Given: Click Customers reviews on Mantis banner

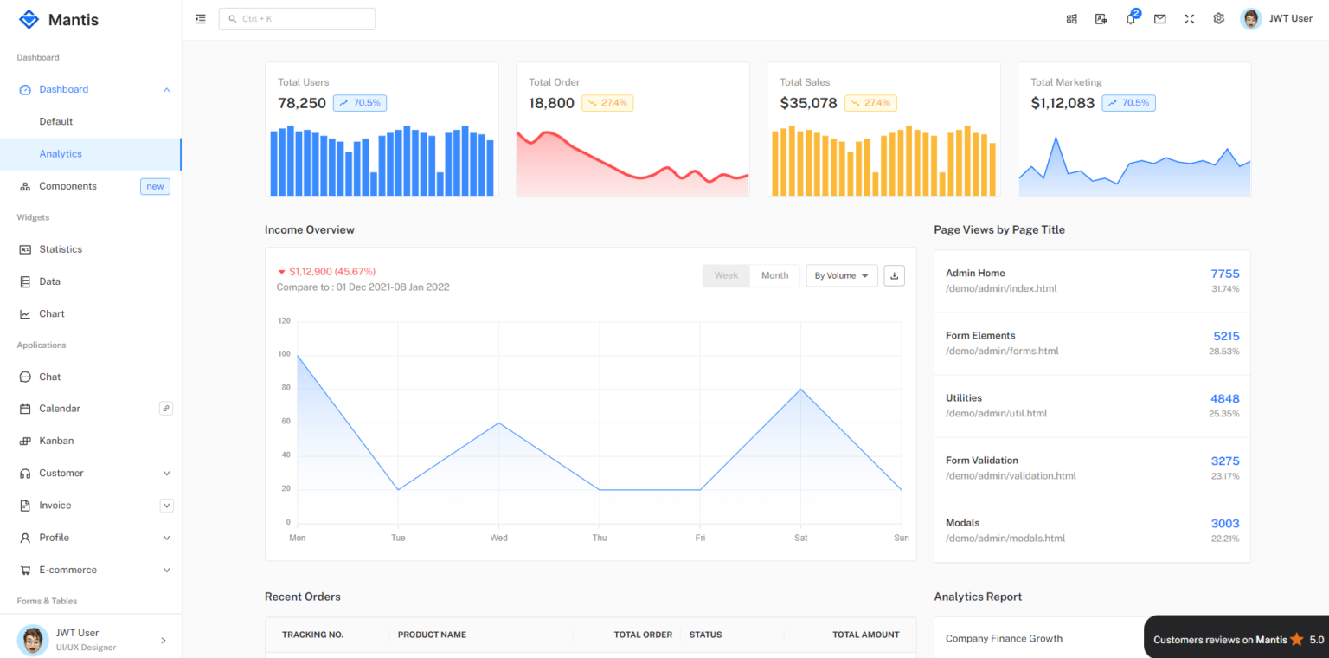Looking at the screenshot, I should tap(1237, 640).
